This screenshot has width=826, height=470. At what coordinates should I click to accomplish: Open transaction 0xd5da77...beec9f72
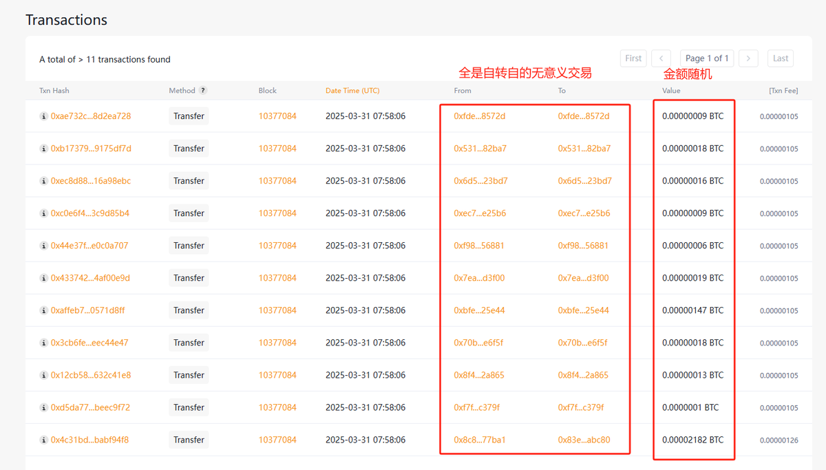(90, 407)
